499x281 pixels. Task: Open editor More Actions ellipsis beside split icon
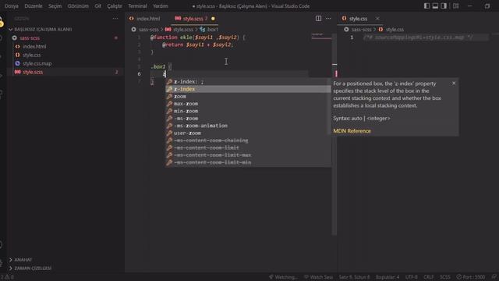point(328,19)
